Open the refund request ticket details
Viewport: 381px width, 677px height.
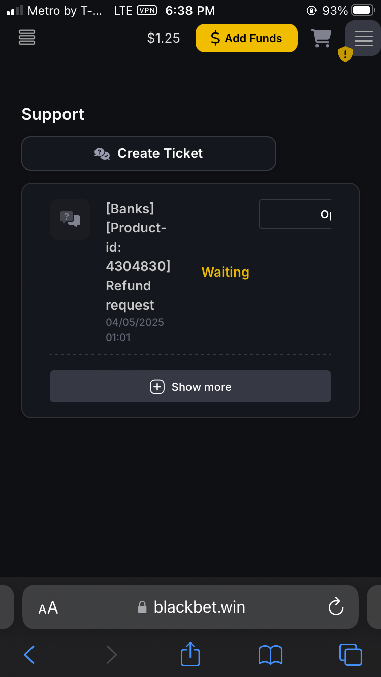click(137, 256)
